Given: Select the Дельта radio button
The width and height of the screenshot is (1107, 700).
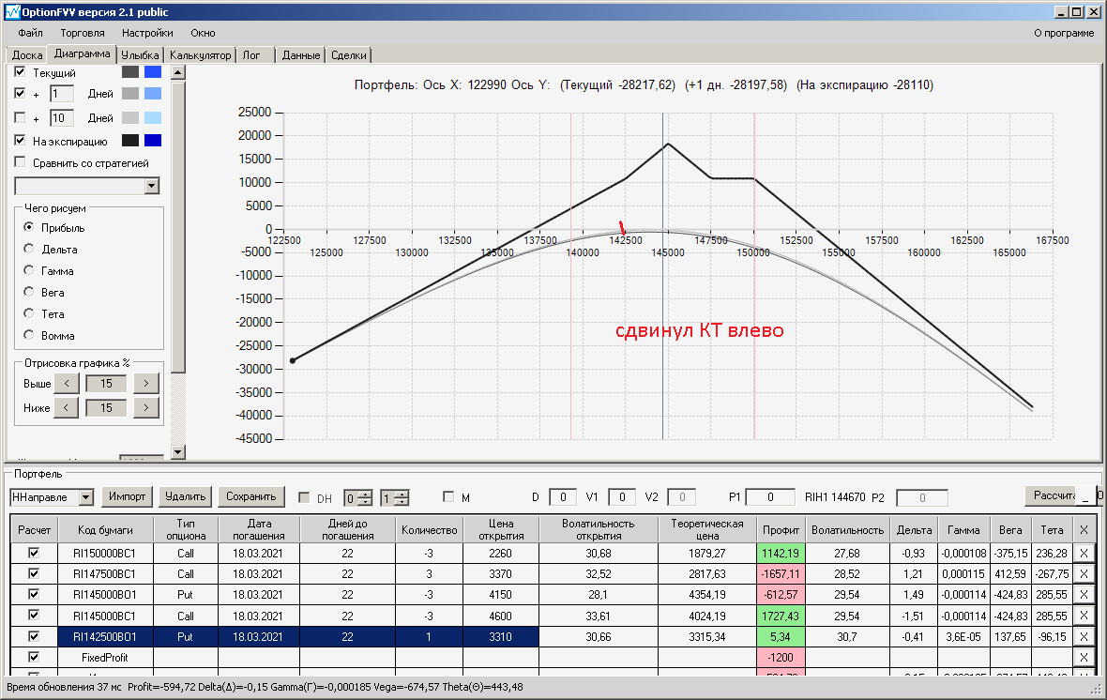Looking at the screenshot, I should pyautogui.click(x=29, y=249).
